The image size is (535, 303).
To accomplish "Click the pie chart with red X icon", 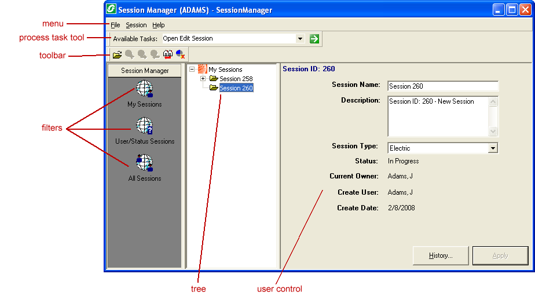I will (x=181, y=54).
